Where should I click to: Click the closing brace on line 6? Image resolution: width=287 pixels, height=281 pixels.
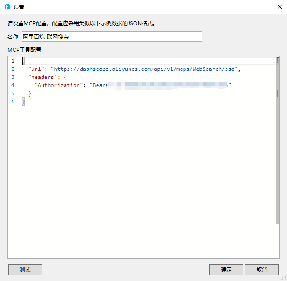[23, 101]
